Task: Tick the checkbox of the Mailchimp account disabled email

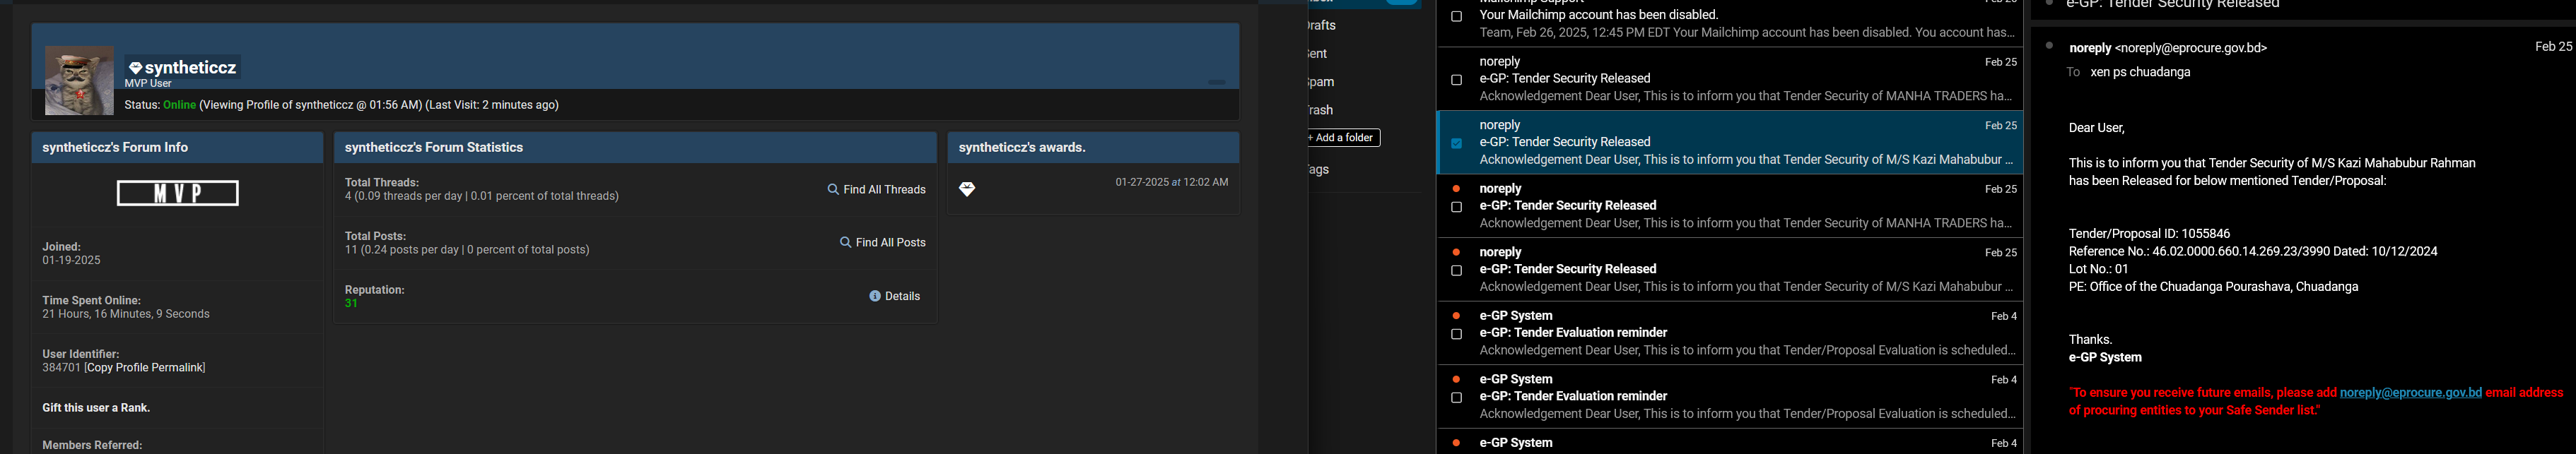Action: click(x=1456, y=16)
